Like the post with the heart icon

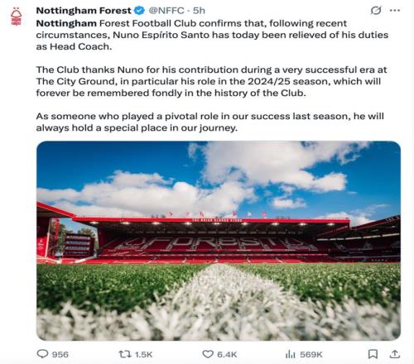(x=208, y=354)
